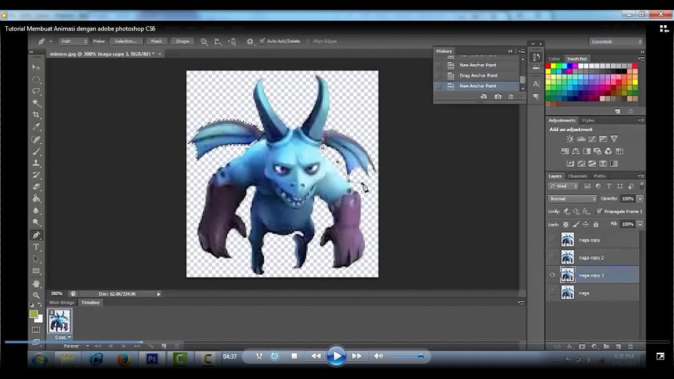The height and width of the screenshot is (379, 674).
Task: Click the foreground color swatch
Action: coord(34,314)
